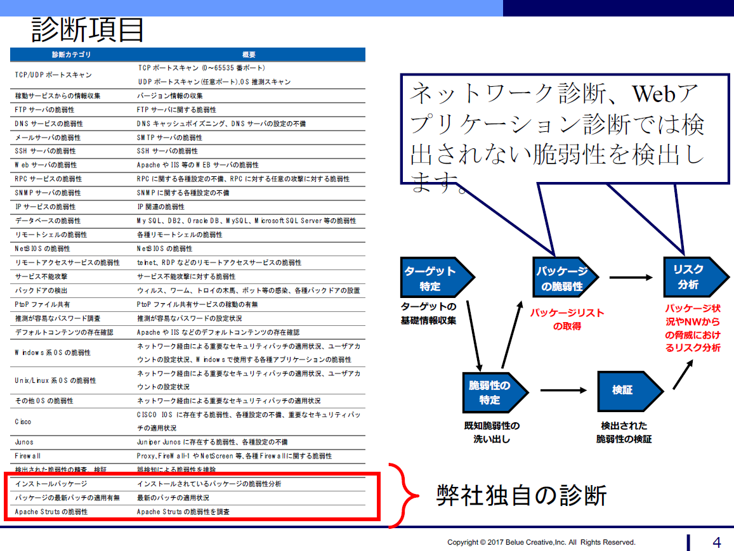Click the インストールパッケージ row in red box
The image size is (734, 551).
pyautogui.click(x=51, y=484)
